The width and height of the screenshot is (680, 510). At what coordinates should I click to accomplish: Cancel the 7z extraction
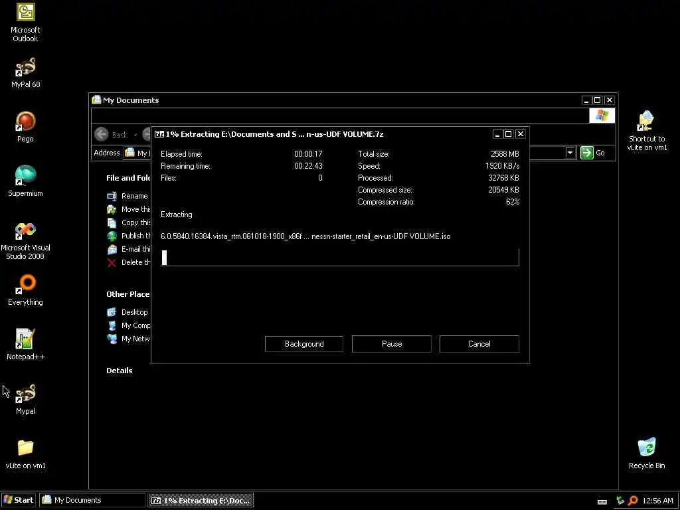click(x=479, y=344)
